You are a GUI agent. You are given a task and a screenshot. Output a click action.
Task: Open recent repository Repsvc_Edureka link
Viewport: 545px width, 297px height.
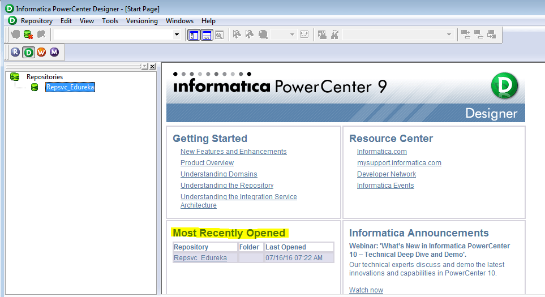200,258
